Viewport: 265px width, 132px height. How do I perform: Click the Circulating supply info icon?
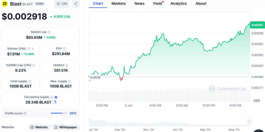pos(52,97)
